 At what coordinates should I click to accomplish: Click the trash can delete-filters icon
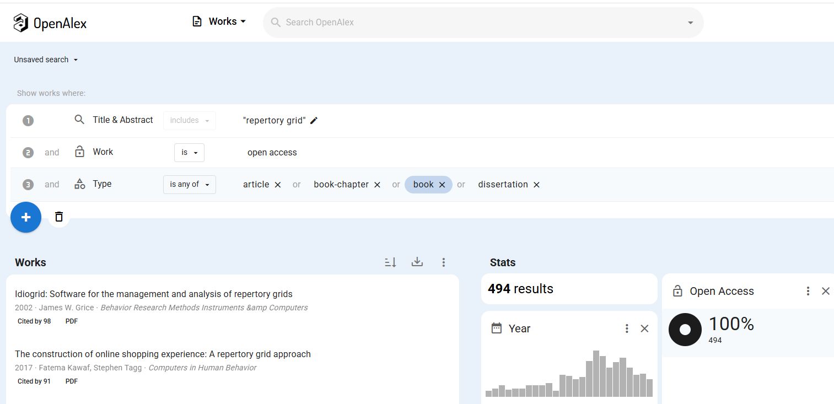point(59,217)
